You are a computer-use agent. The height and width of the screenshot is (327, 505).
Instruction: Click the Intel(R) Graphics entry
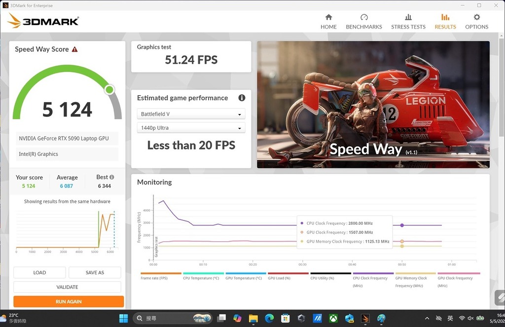(67, 154)
